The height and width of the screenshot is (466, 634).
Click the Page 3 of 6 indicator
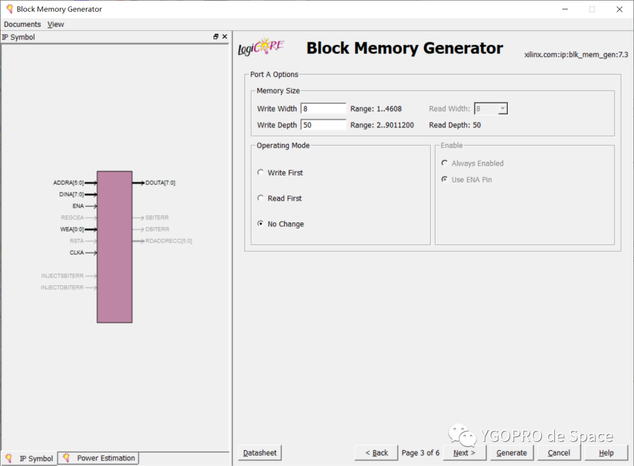pos(420,453)
